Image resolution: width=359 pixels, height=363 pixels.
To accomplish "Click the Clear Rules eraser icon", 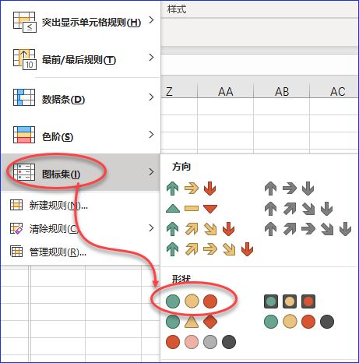I will [x=16, y=228].
